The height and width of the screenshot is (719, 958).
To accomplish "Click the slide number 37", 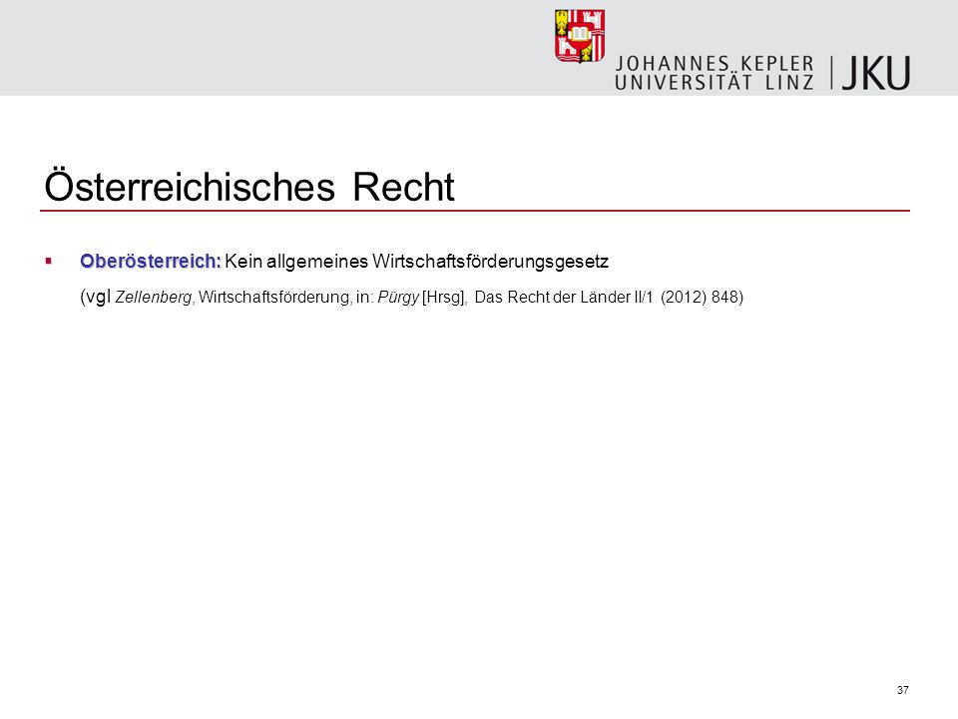I will [902, 690].
